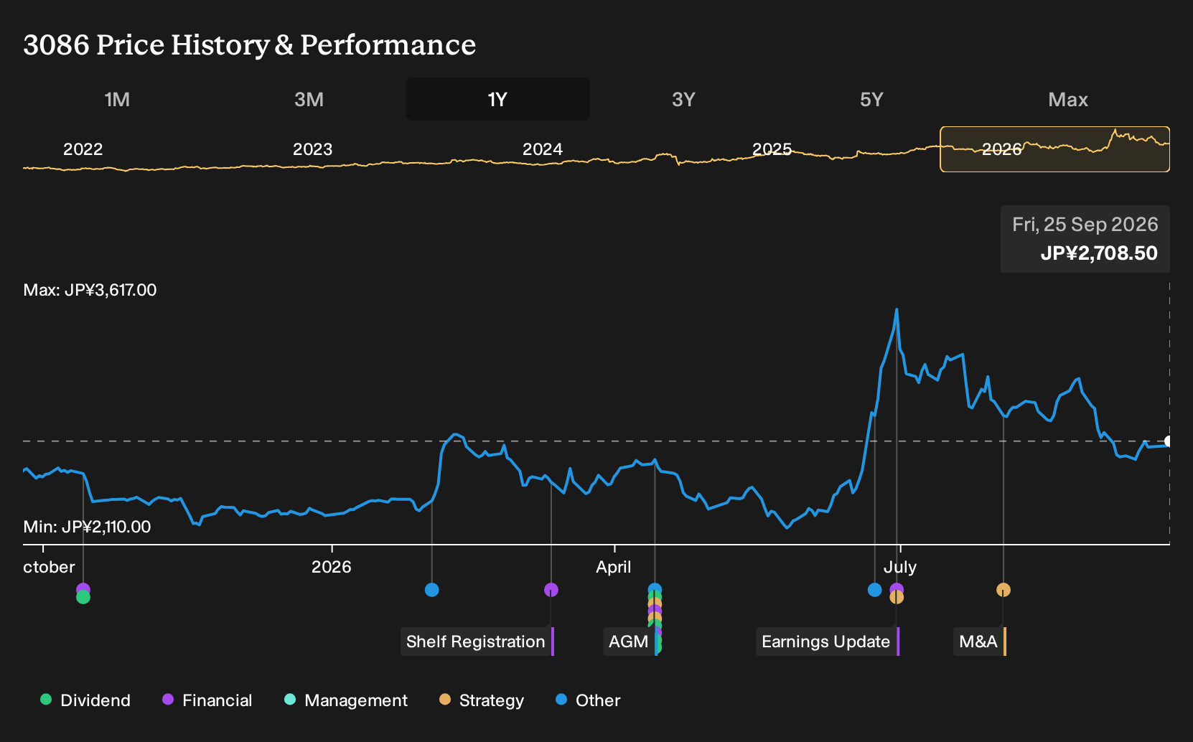The width and height of the screenshot is (1193, 742).
Task: Toggle the Dividend legend filter
Action: pos(85,700)
